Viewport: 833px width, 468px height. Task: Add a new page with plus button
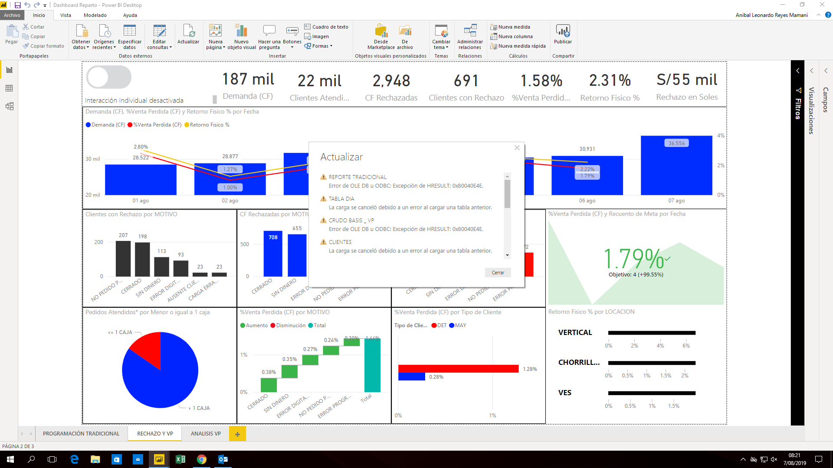pyautogui.click(x=237, y=434)
